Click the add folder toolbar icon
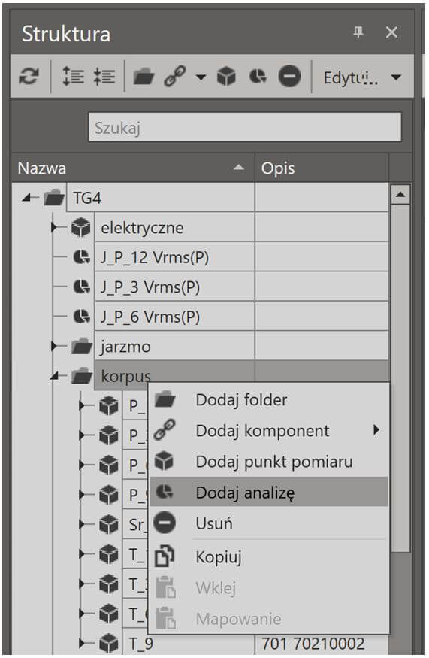 click(144, 77)
